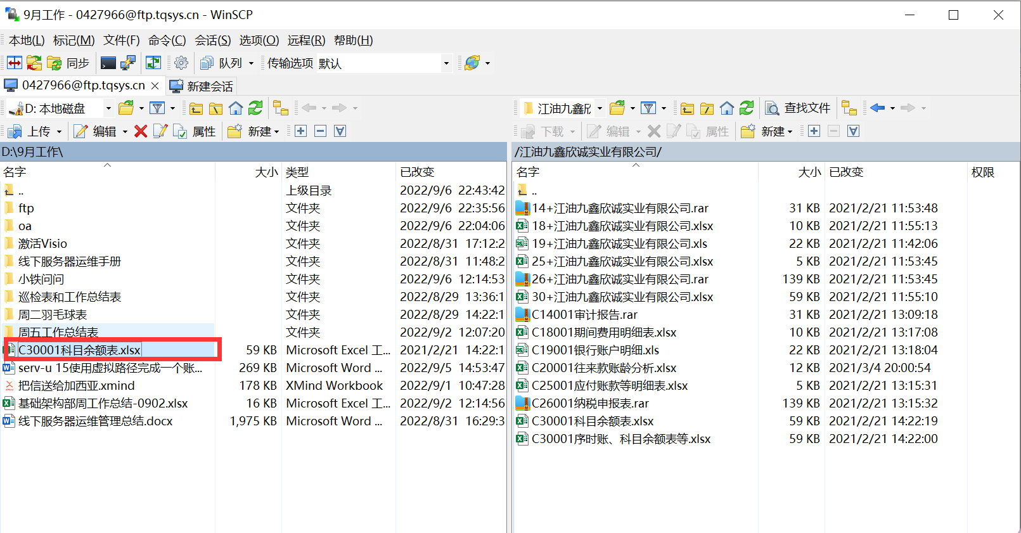Show the remote directory tree icon

pos(849,108)
